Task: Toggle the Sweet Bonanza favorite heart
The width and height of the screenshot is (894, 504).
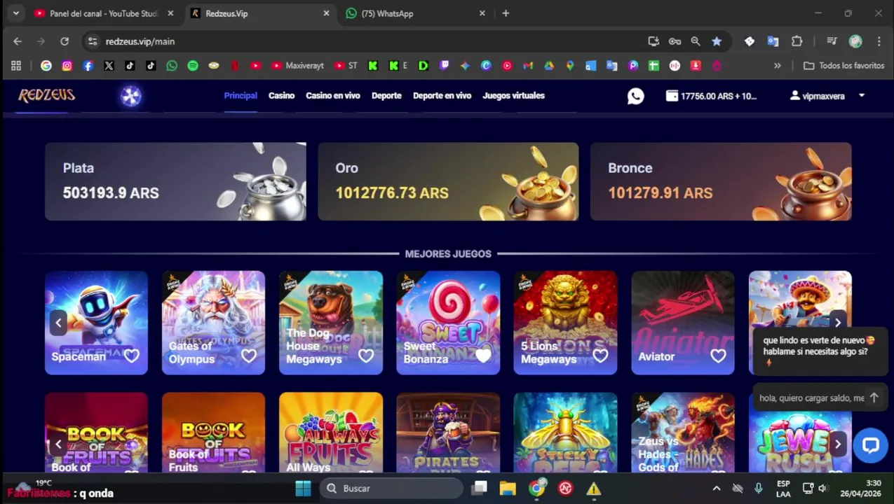Action: click(483, 356)
